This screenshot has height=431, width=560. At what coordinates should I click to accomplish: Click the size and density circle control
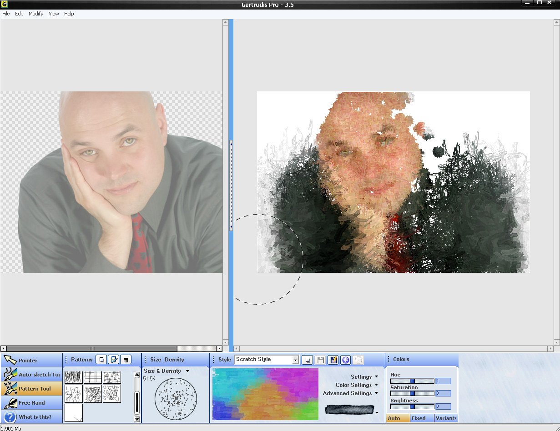(x=176, y=399)
